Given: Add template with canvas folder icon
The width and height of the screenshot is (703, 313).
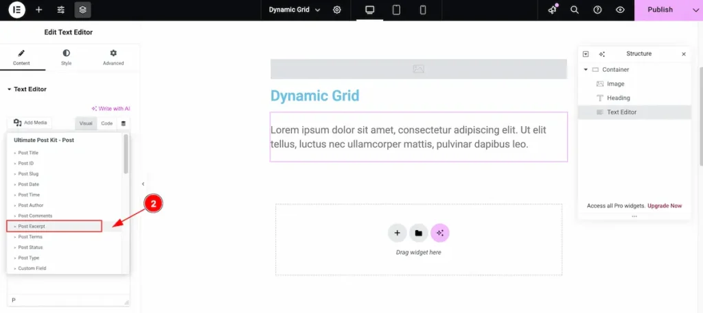Looking at the screenshot, I should pyautogui.click(x=418, y=233).
